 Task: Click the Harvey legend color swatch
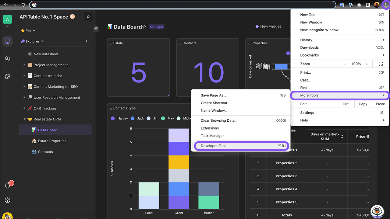click(113, 118)
